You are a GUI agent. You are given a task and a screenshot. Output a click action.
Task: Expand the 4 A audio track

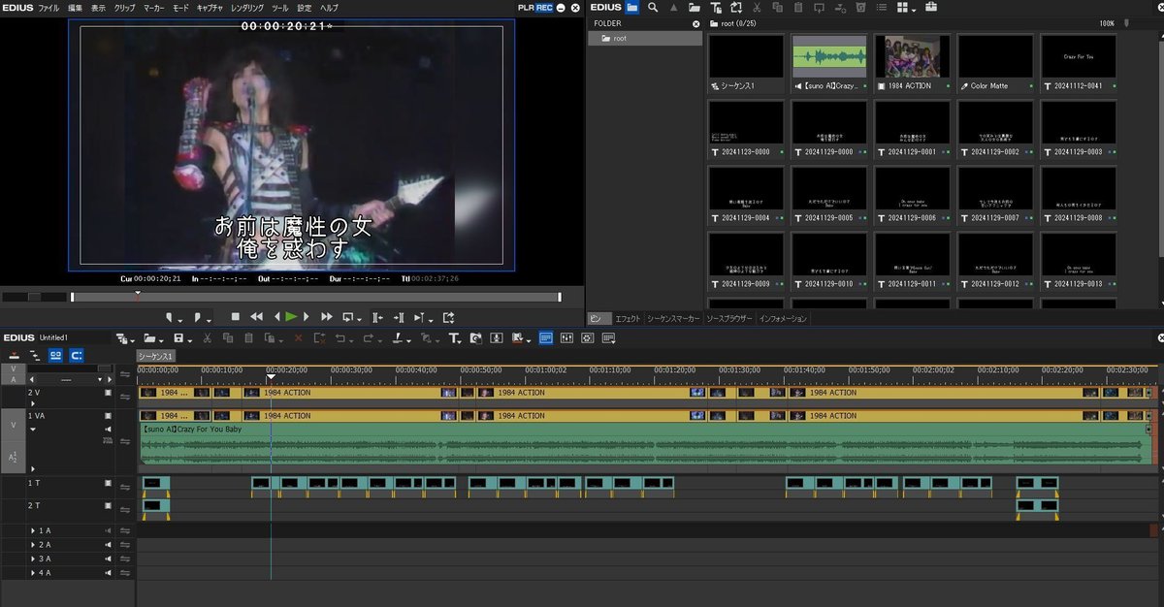point(33,572)
